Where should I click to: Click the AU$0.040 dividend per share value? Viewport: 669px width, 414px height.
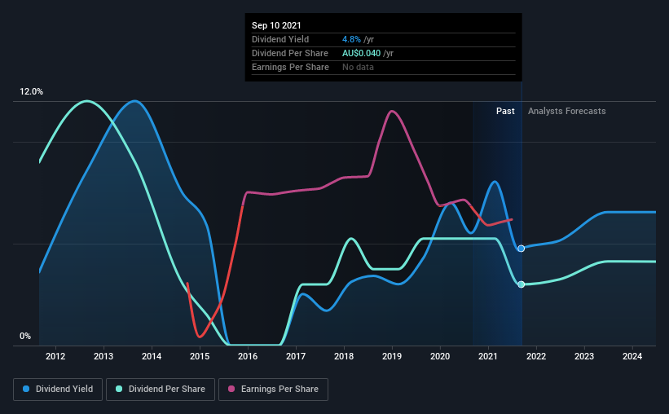click(361, 53)
